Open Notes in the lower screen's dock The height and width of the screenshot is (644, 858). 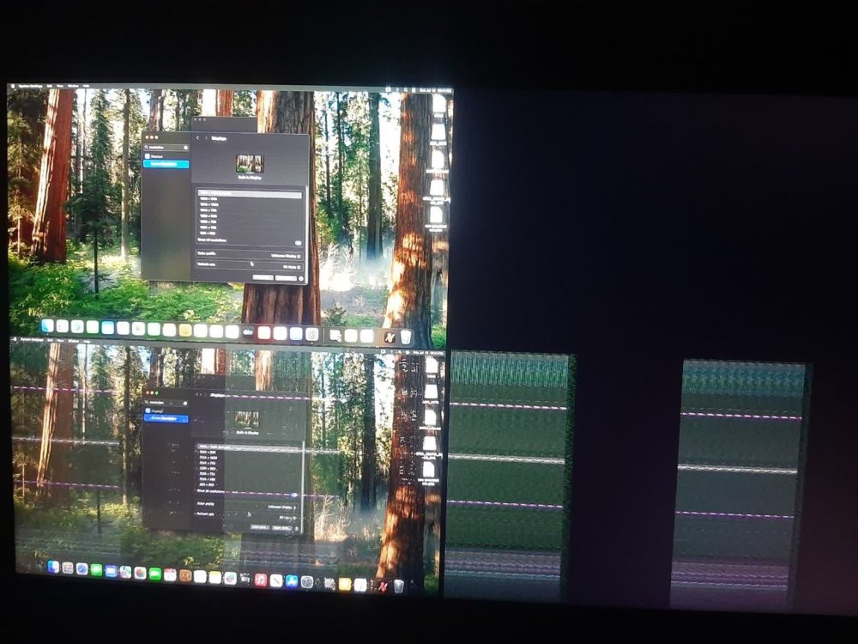pyautogui.click(x=215, y=577)
